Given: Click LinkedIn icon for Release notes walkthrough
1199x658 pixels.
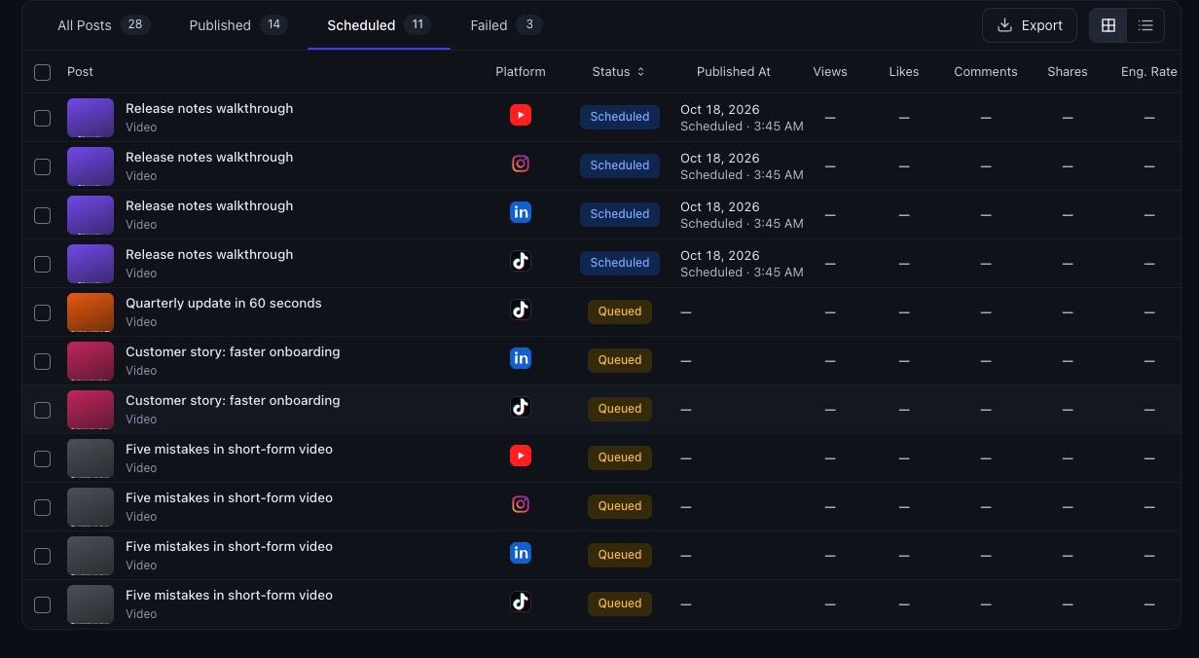Looking at the screenshot, I should 521,212.
